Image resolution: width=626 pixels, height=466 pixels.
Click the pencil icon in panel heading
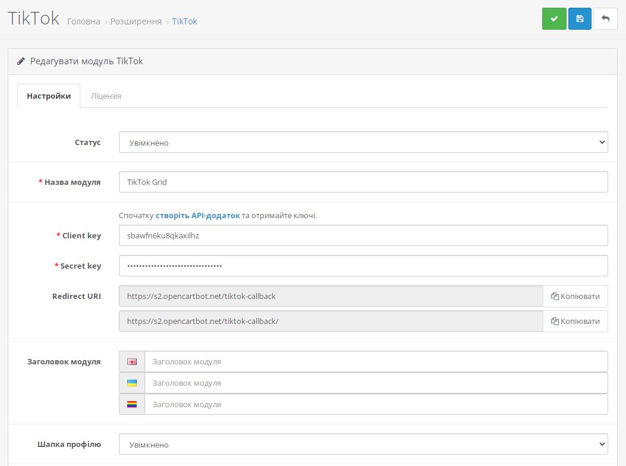coord(21,61)
